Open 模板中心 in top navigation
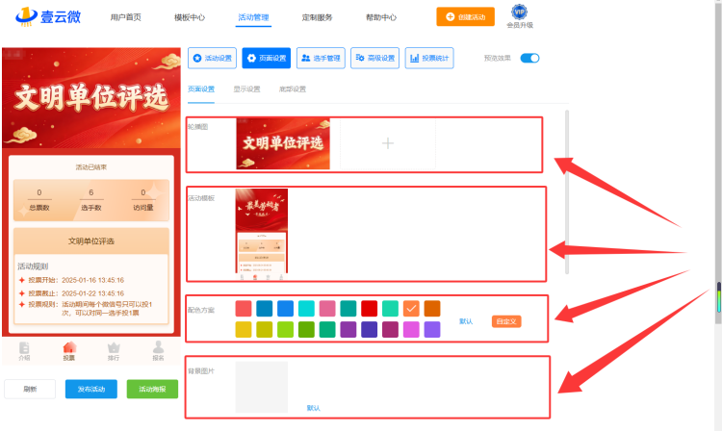The height and width of the screenshot is (431, 722). (x=190, y=17)
